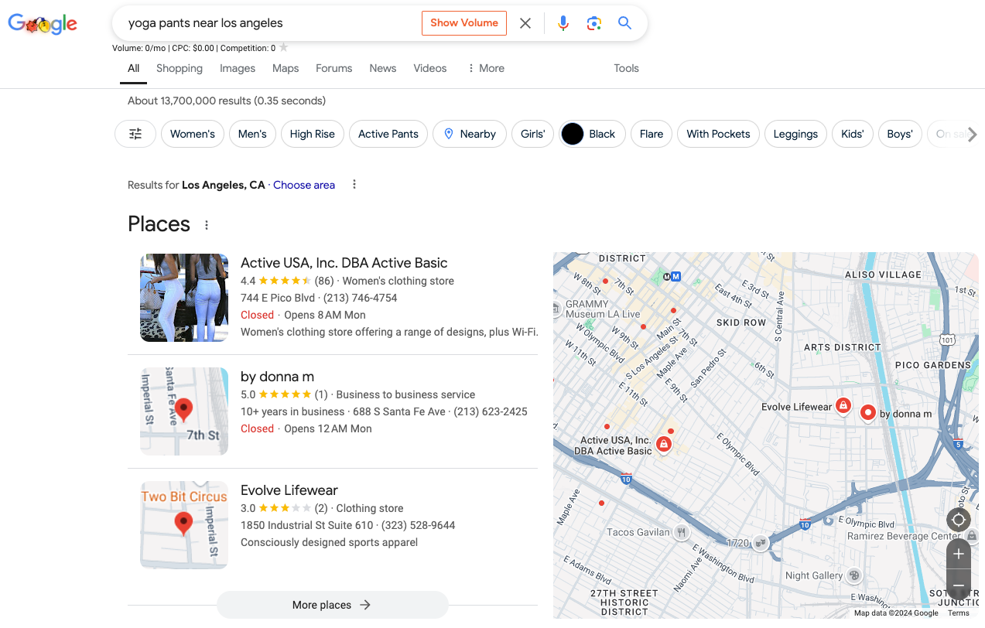This screenshot has height=628, width=985.
Task: Open the map Terms link
Action: tap(959, 613)
